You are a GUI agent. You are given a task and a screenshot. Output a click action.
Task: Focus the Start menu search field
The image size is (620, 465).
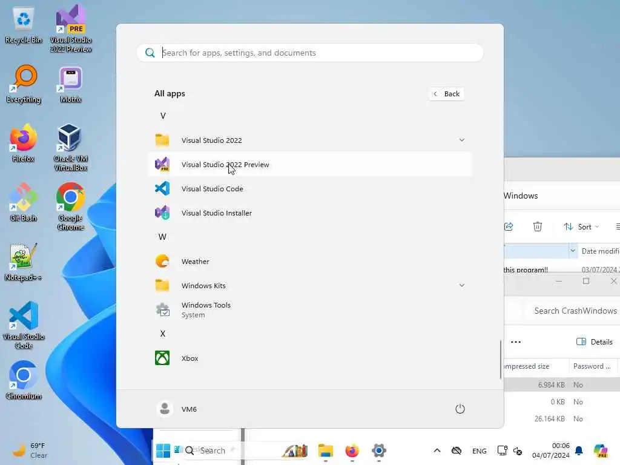310,53
